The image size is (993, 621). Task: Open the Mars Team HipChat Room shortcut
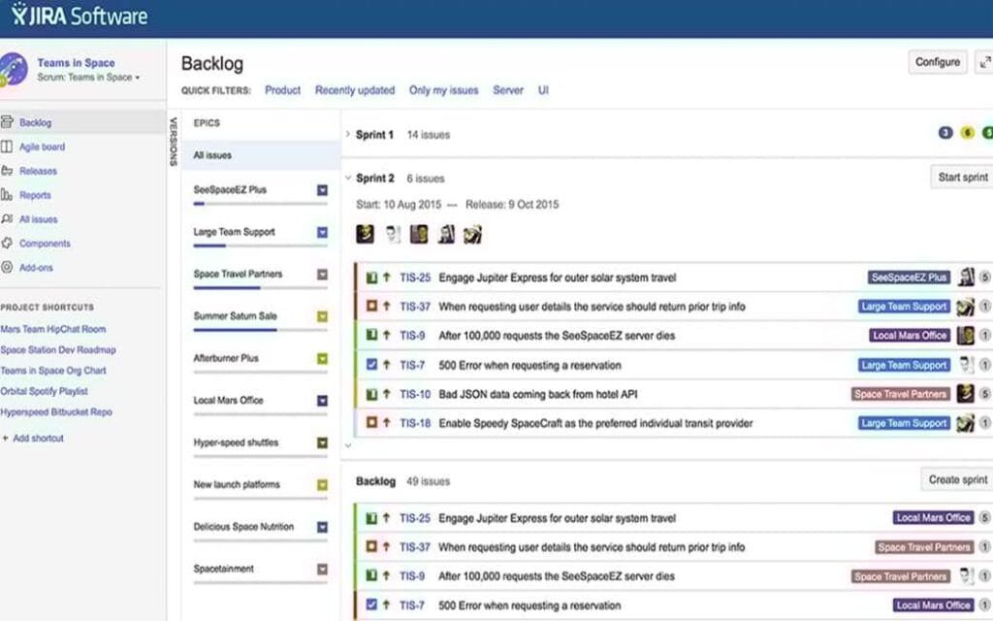coord(53,329)
